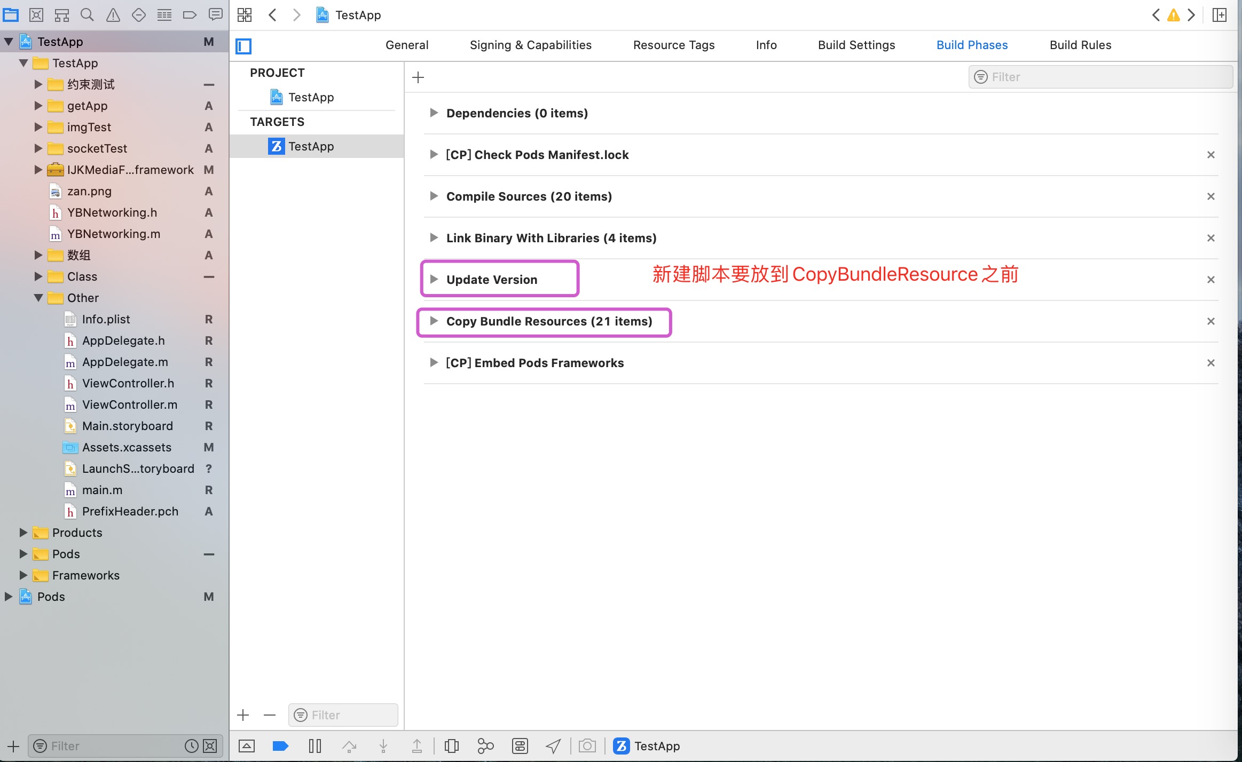Open the Symbol navigator
This screenshot has width=1242, height=762.
[x=62, y=15]
